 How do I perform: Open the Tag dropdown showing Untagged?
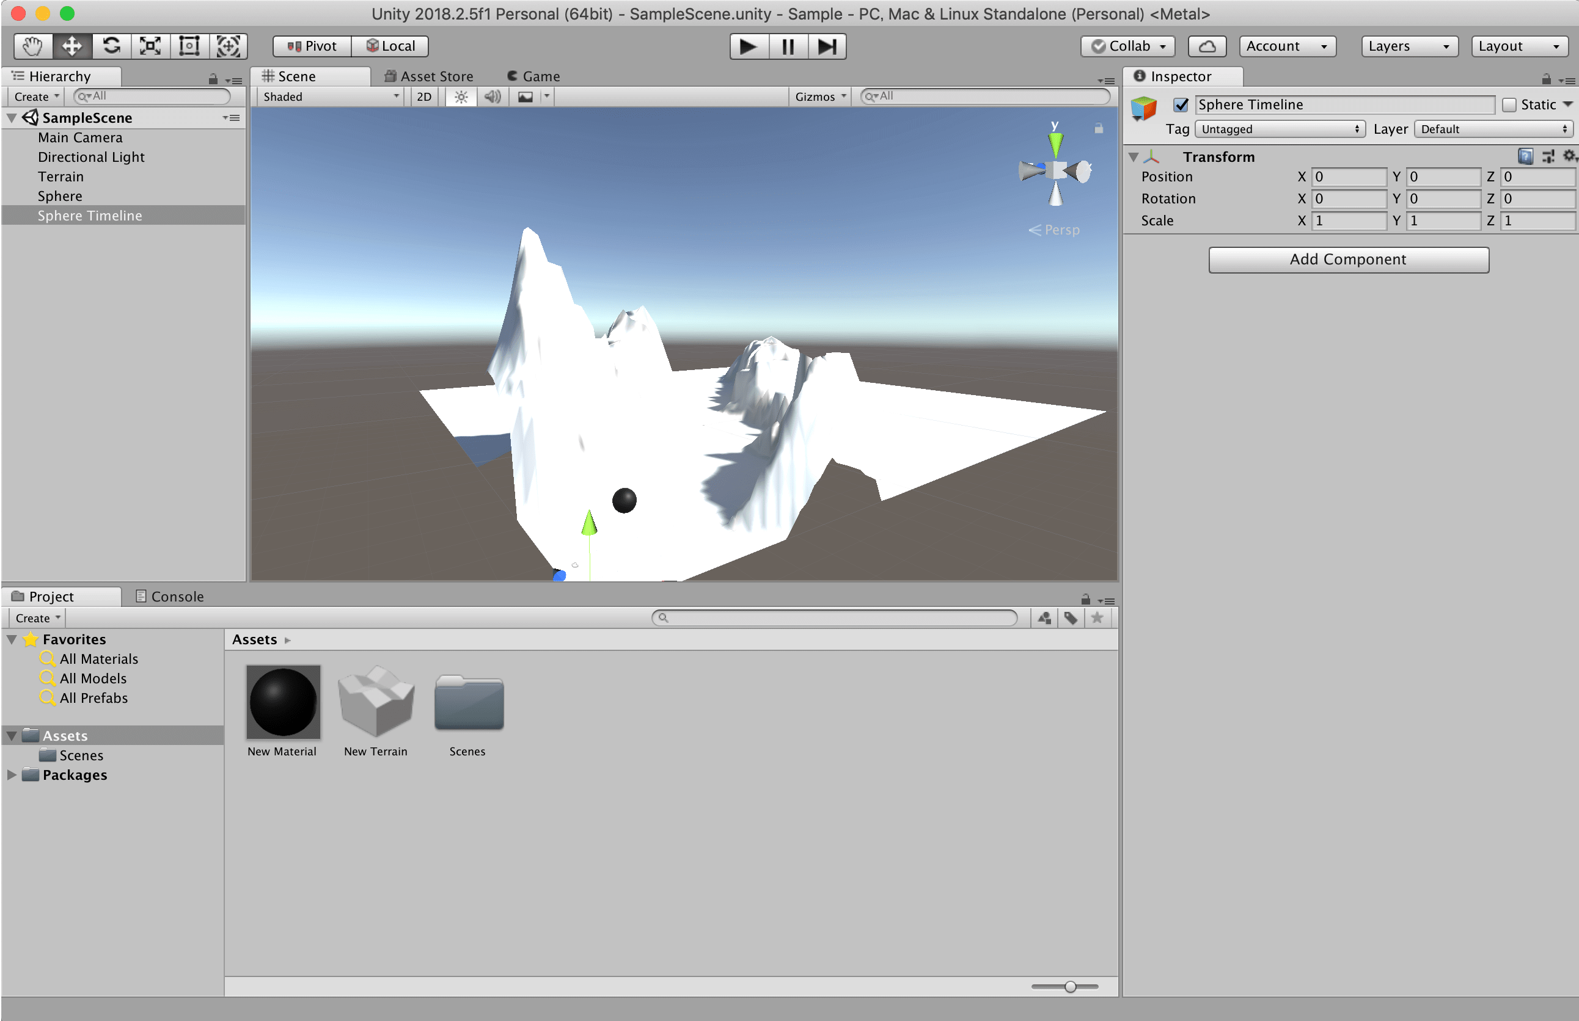[x=1280, y=129]
